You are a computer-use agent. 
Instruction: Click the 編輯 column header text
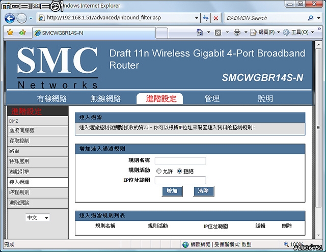(260, 226)
